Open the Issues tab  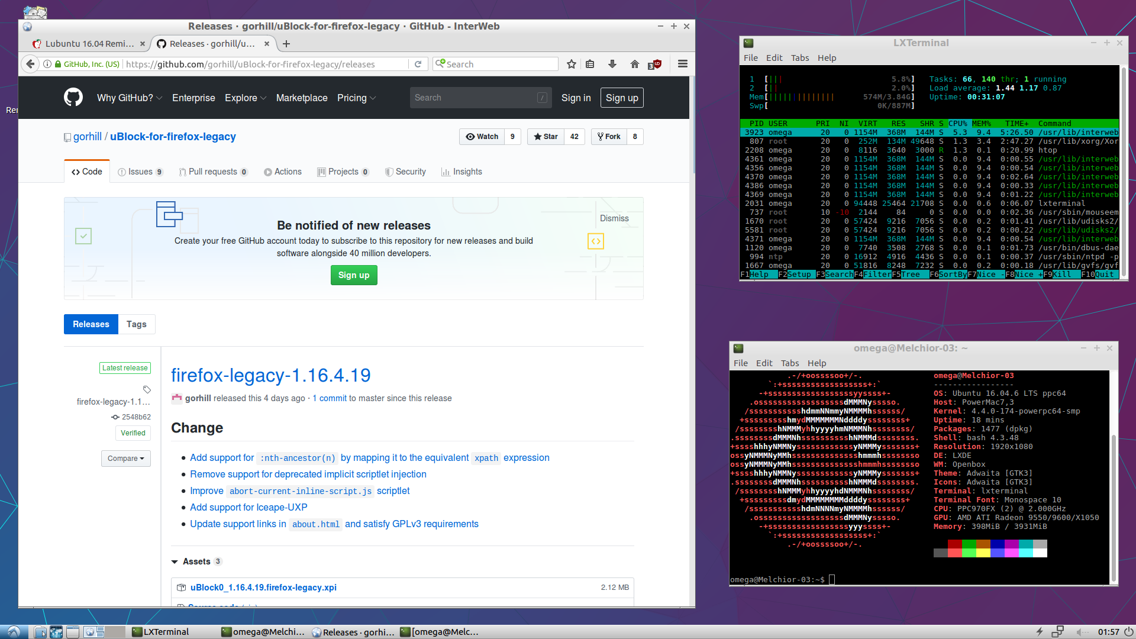(140, 172)
